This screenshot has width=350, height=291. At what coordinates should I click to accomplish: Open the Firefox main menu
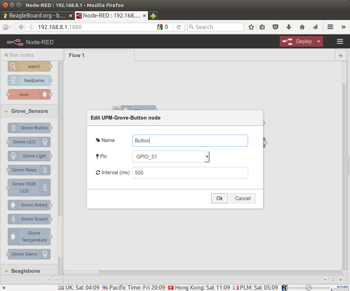330,27
